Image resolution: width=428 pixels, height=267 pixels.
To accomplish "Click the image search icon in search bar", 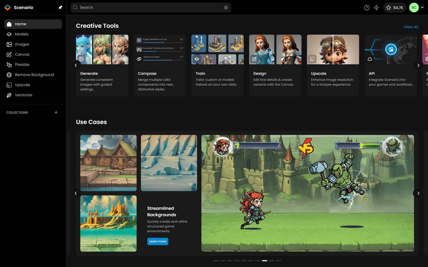I will [226, 7].
